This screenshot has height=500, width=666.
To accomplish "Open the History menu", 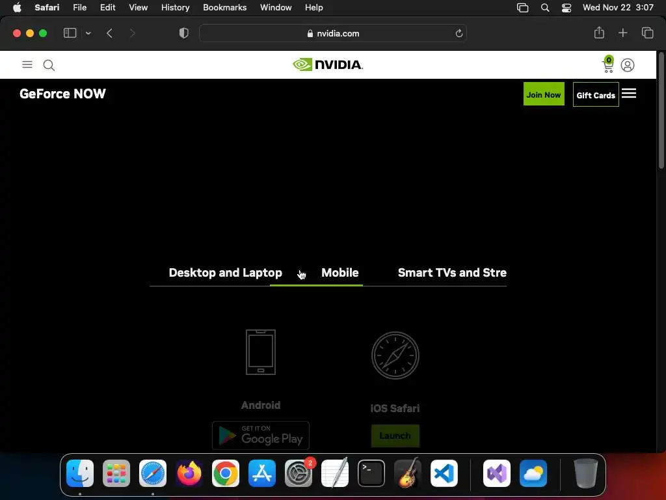I will (175, 8).
